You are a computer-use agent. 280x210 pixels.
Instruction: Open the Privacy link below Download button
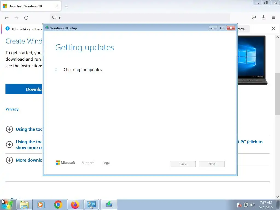pyautogui.click(x=12, y=109)
